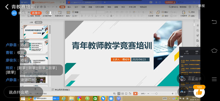Go back using the arrow beside 青教赛培训
Image resolution: width=220 pixels, height=101 pixels.
click(7, 7)
